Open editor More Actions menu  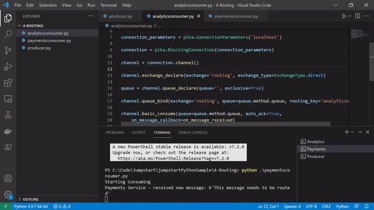click(x=366, y=16)
